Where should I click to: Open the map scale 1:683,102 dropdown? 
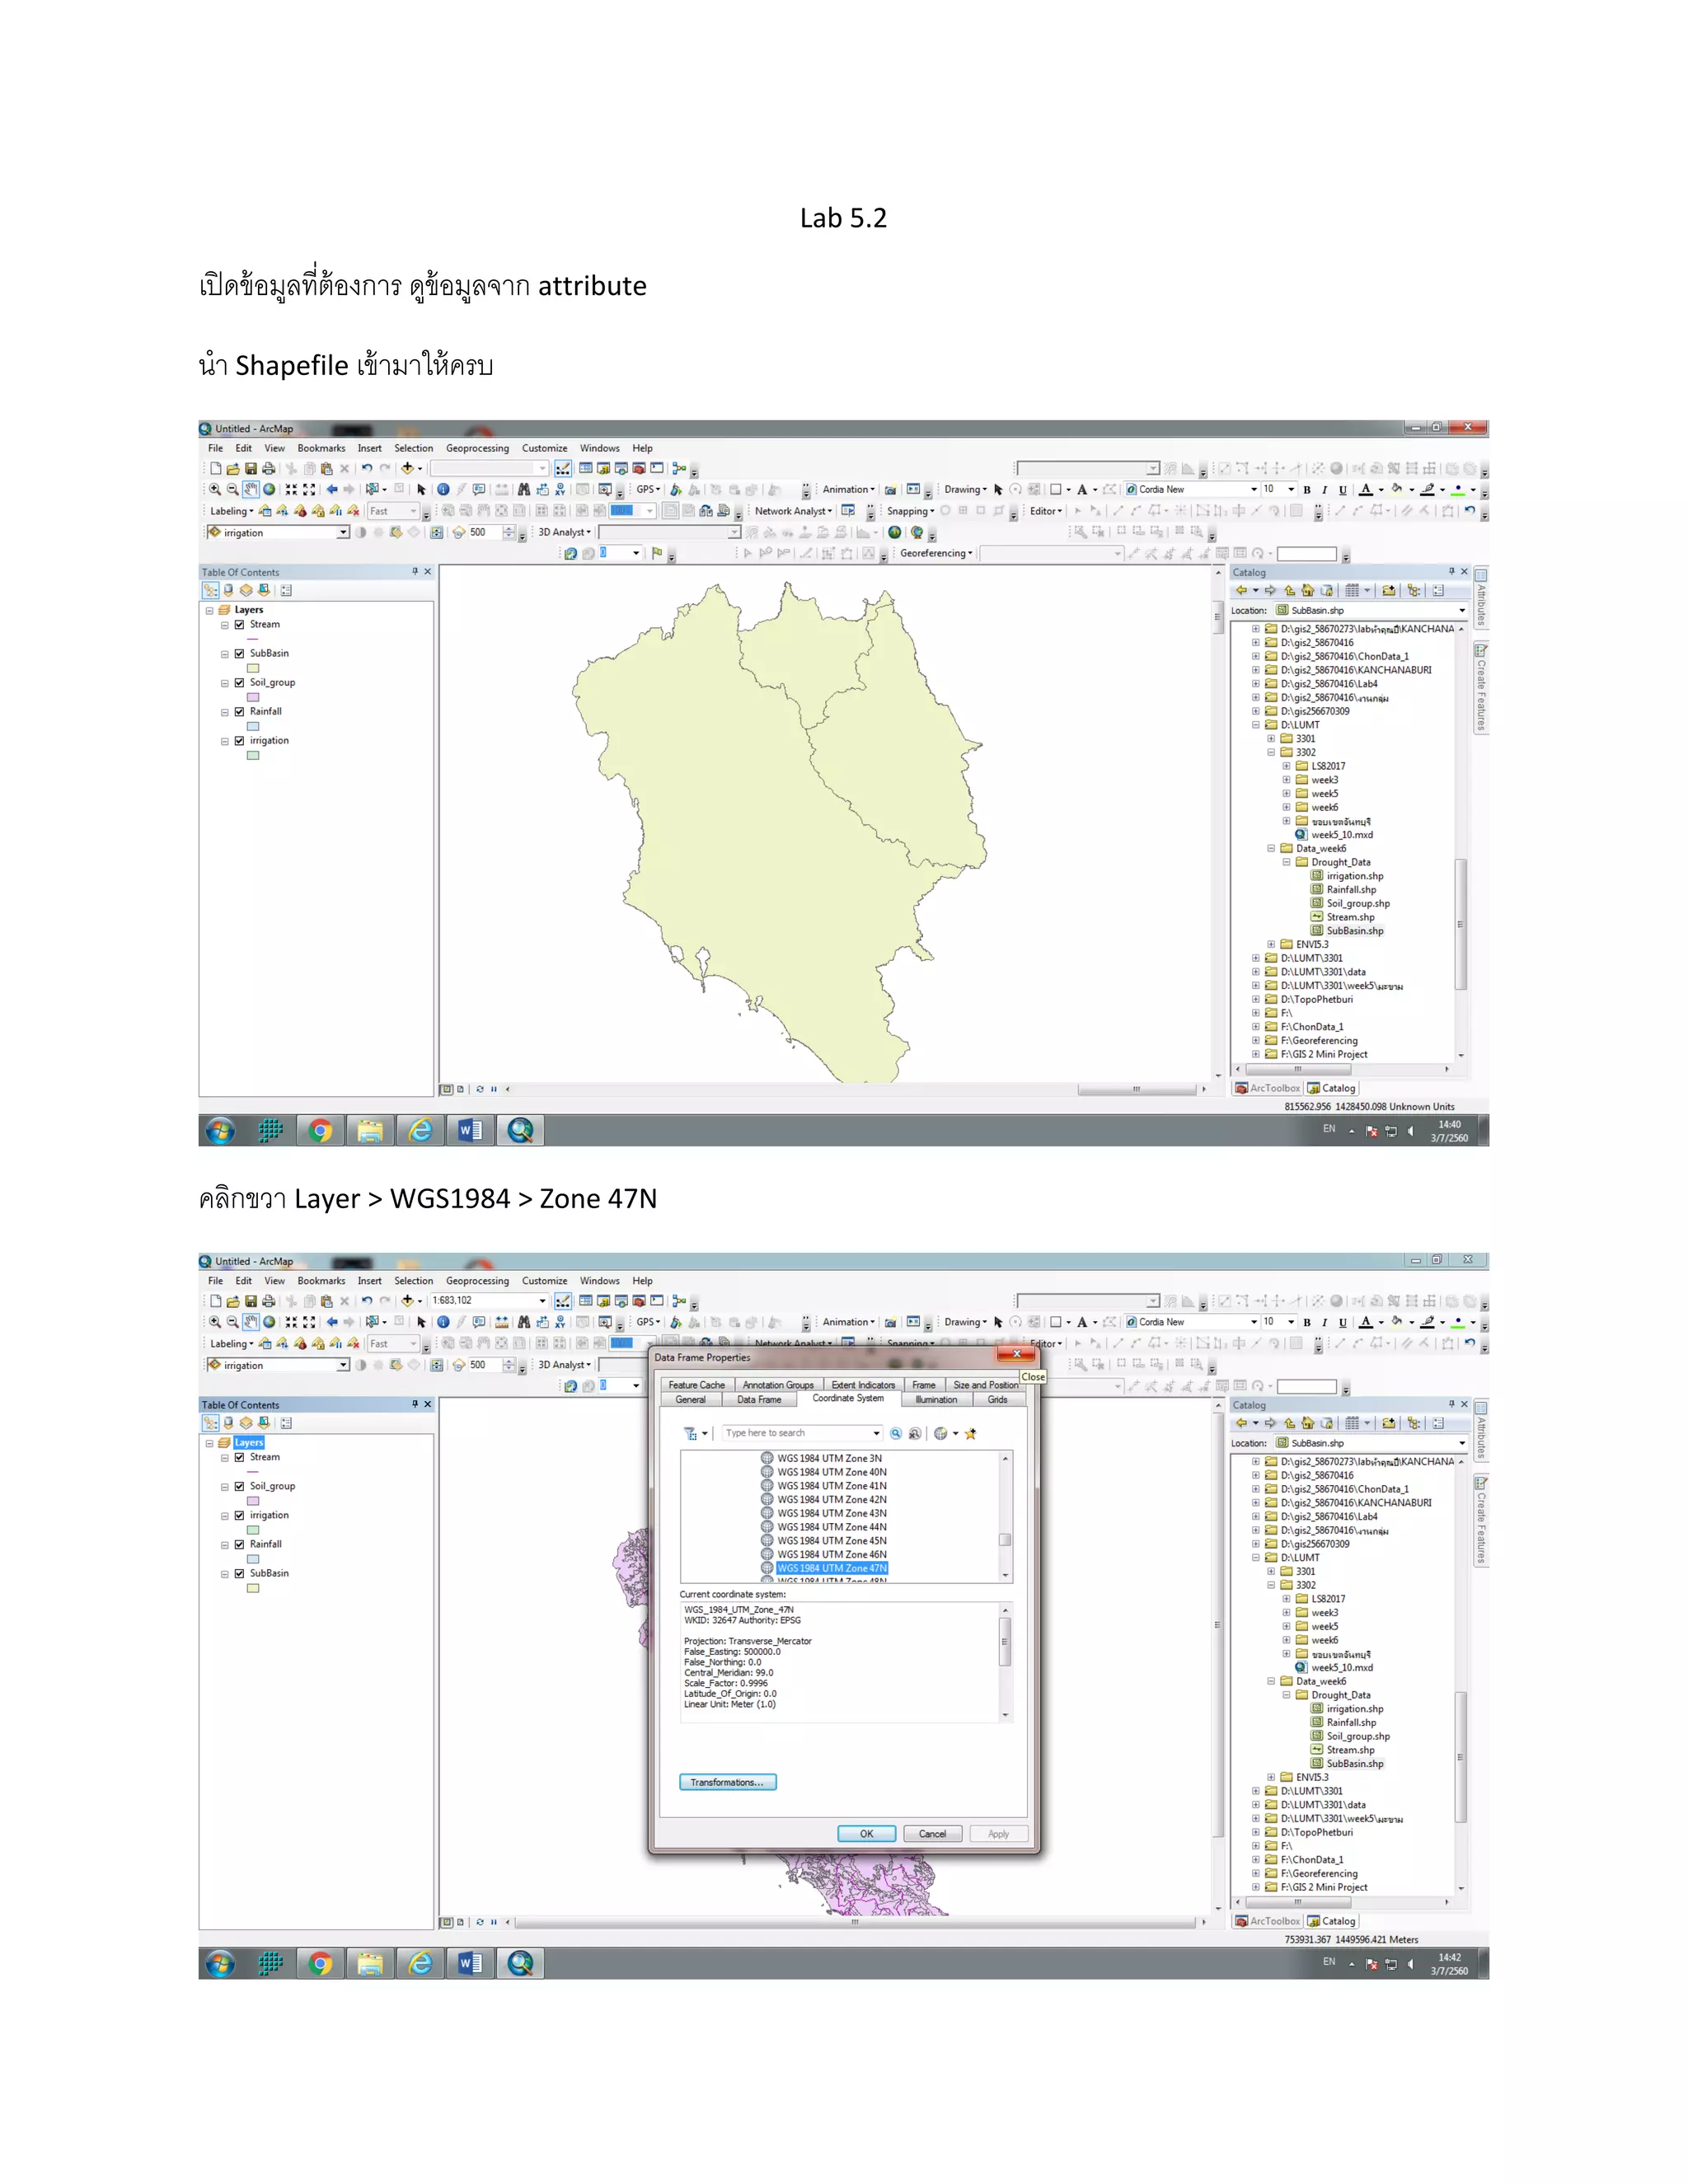pos(542,1301)
